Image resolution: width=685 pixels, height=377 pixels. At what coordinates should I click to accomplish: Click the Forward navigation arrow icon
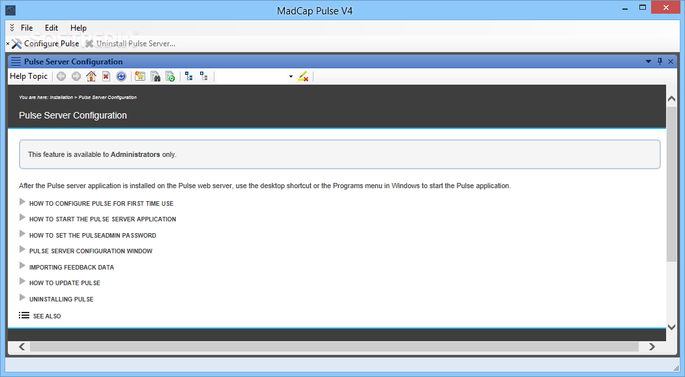pos(76,76)
